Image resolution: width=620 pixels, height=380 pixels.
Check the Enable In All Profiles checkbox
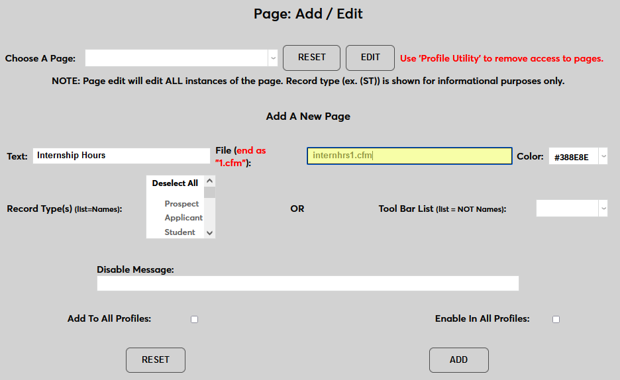point(556,319)
